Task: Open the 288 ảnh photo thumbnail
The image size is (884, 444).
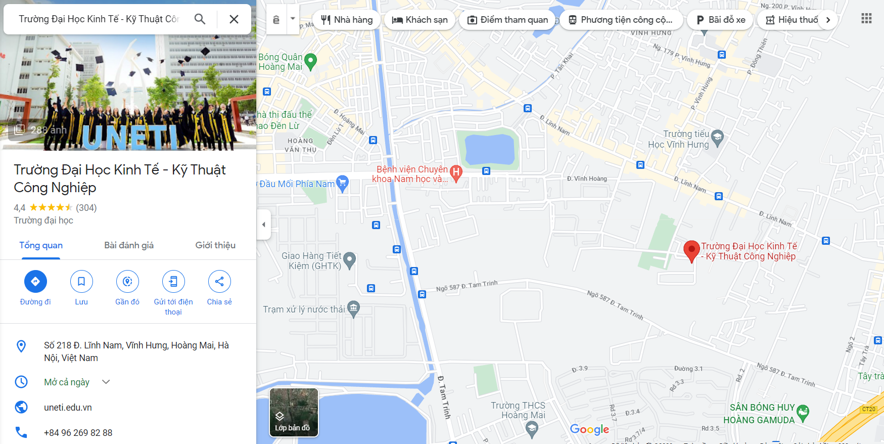Action: coord(40,130)
